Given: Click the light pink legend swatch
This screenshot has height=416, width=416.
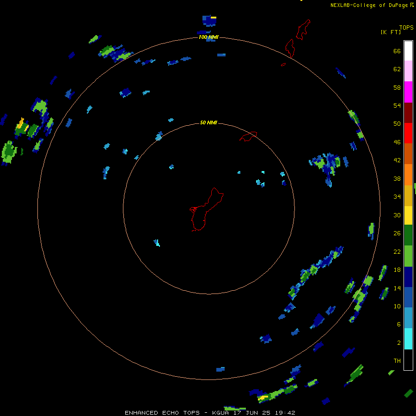Looking at the screenshot, I should tap(408, 71).
